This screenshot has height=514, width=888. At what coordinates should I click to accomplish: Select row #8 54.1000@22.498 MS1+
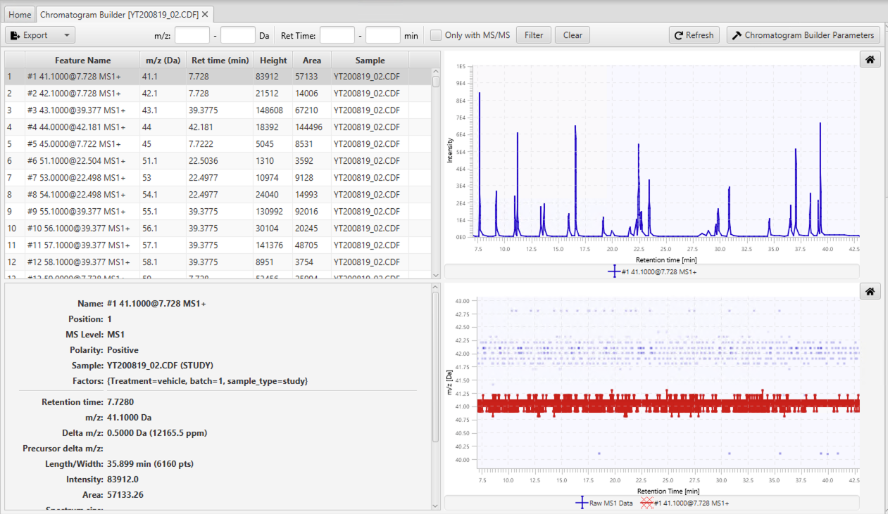point(218,195)
